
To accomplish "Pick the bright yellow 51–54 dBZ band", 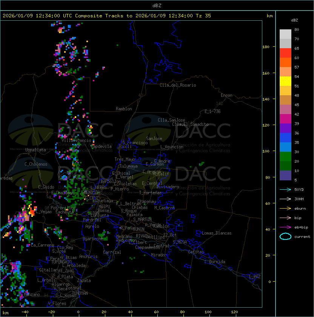I will [285, 81].
